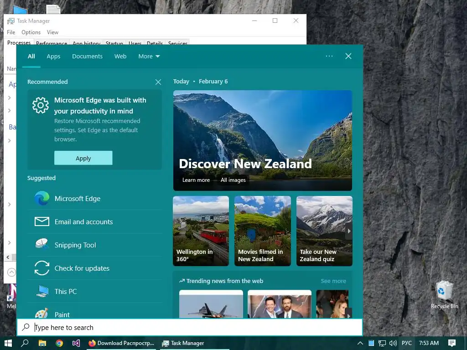The image size is (467, 350).
Task: Open Take our New Zealand quiz card
Action: click(x=324, y=231)
